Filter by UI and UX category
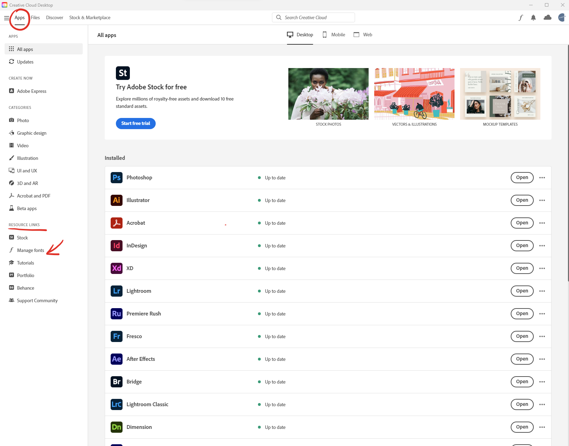 [44, 171]
